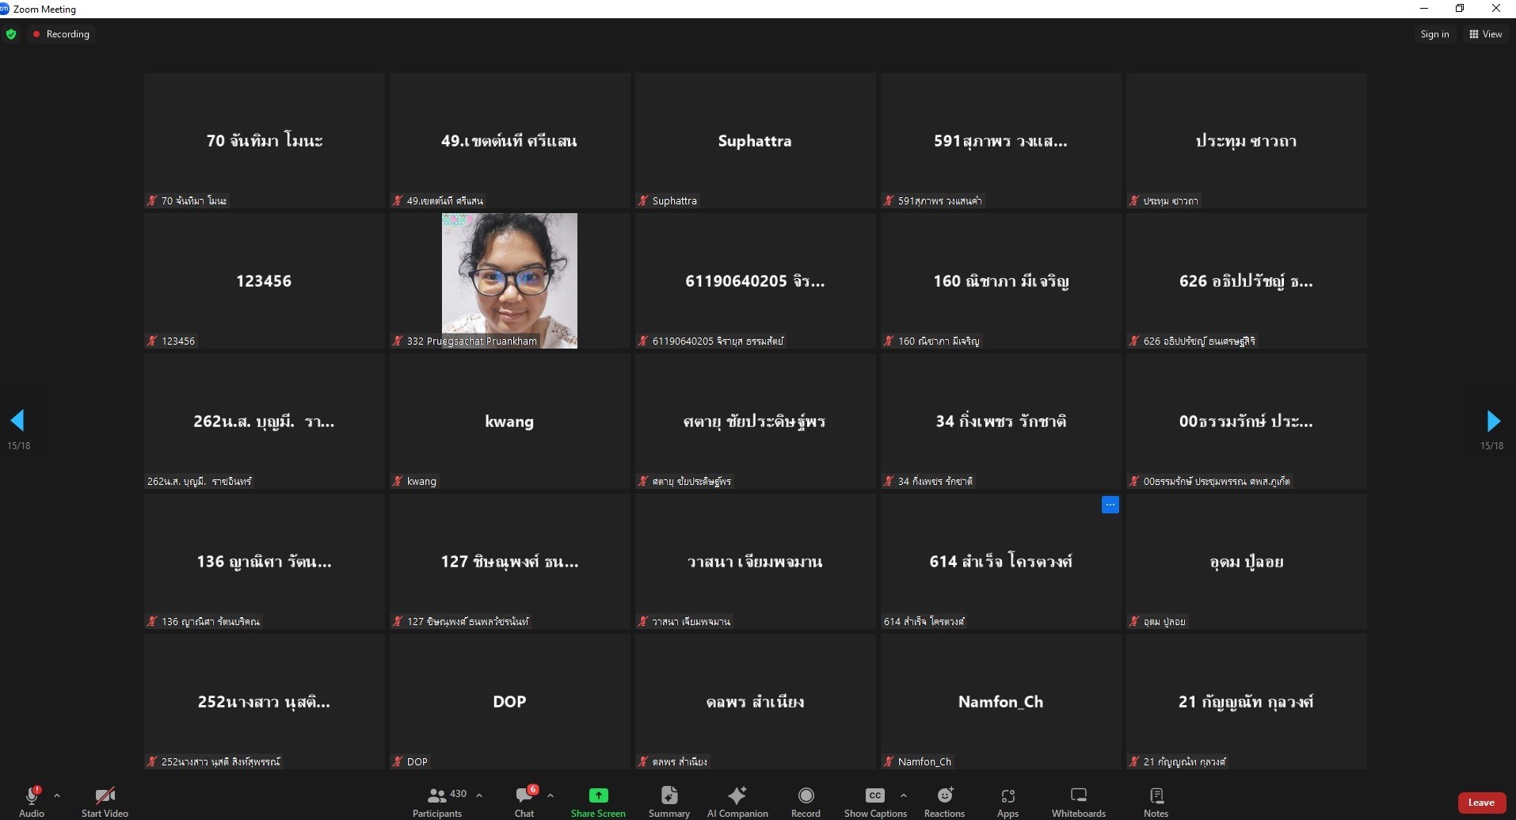
Task: Go to previous gallery page with left arrow
Action: point(17,421)
